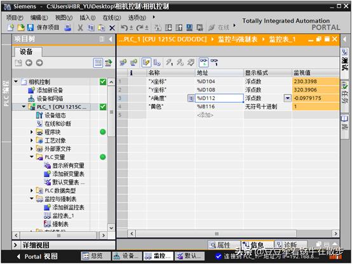Expand the 详细视图 panel
Image resolution: width=352 pixels, height=264 pixels.
coord(15,245)
